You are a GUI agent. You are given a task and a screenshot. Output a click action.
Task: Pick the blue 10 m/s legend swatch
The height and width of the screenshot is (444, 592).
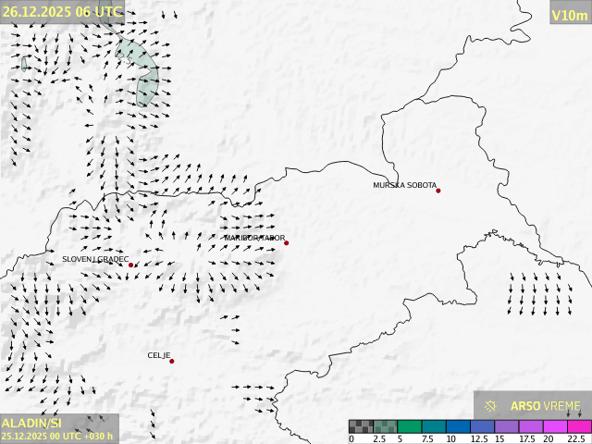click(x=458, y=426)
